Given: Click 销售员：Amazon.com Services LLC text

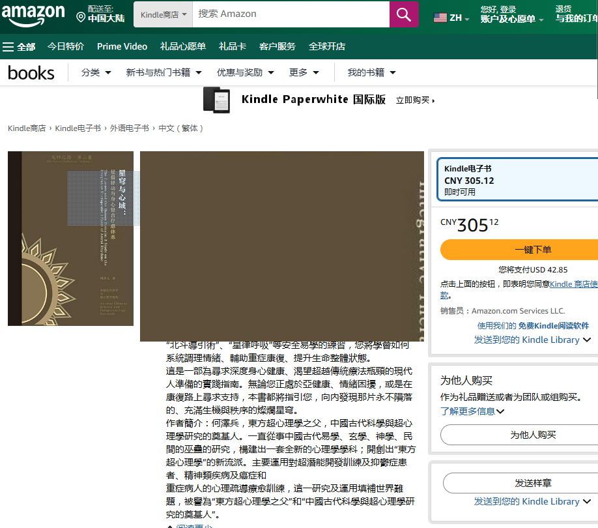Looking at the screenshot, I should point(502,311).
